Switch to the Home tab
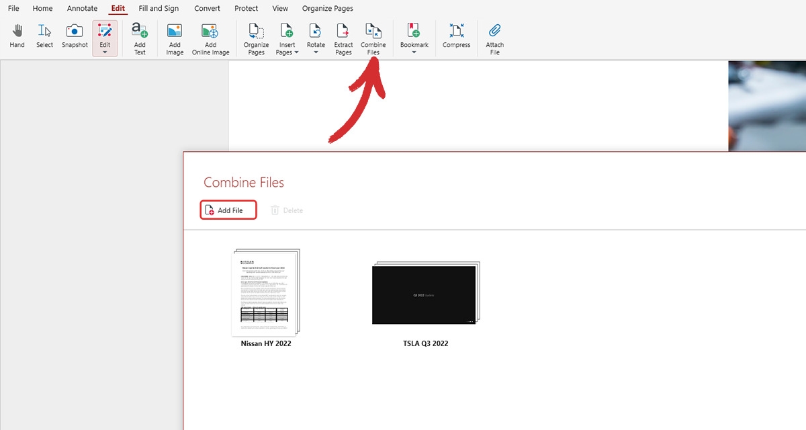The image size is (806, 430). [x=42, y=9]
